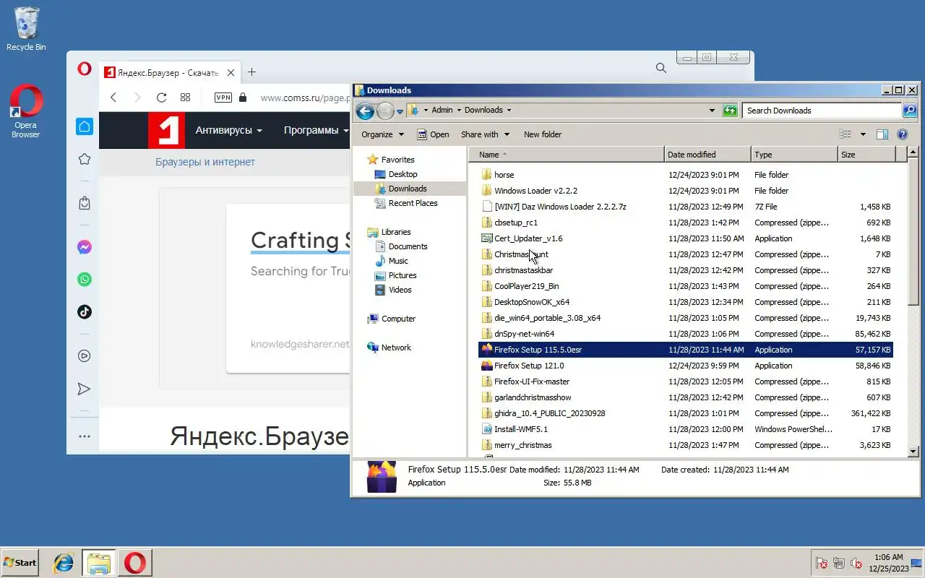Select Computer in navigation pane
Viewport: 925px width, 578px height.
(398, 319)
